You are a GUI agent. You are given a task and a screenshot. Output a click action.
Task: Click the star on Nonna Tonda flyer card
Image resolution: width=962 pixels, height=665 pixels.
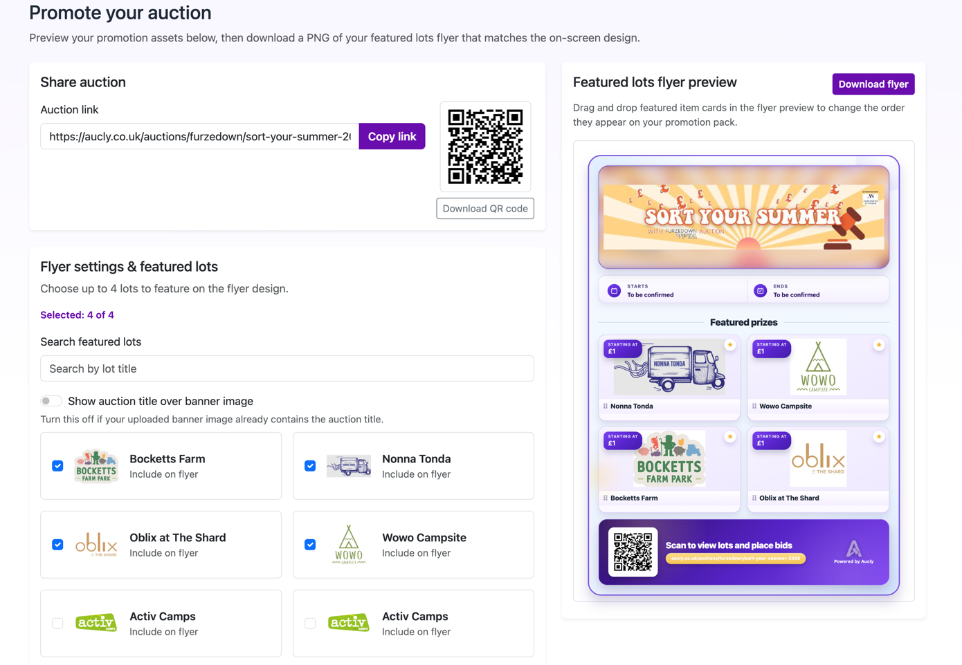click(x=729, y=345)
